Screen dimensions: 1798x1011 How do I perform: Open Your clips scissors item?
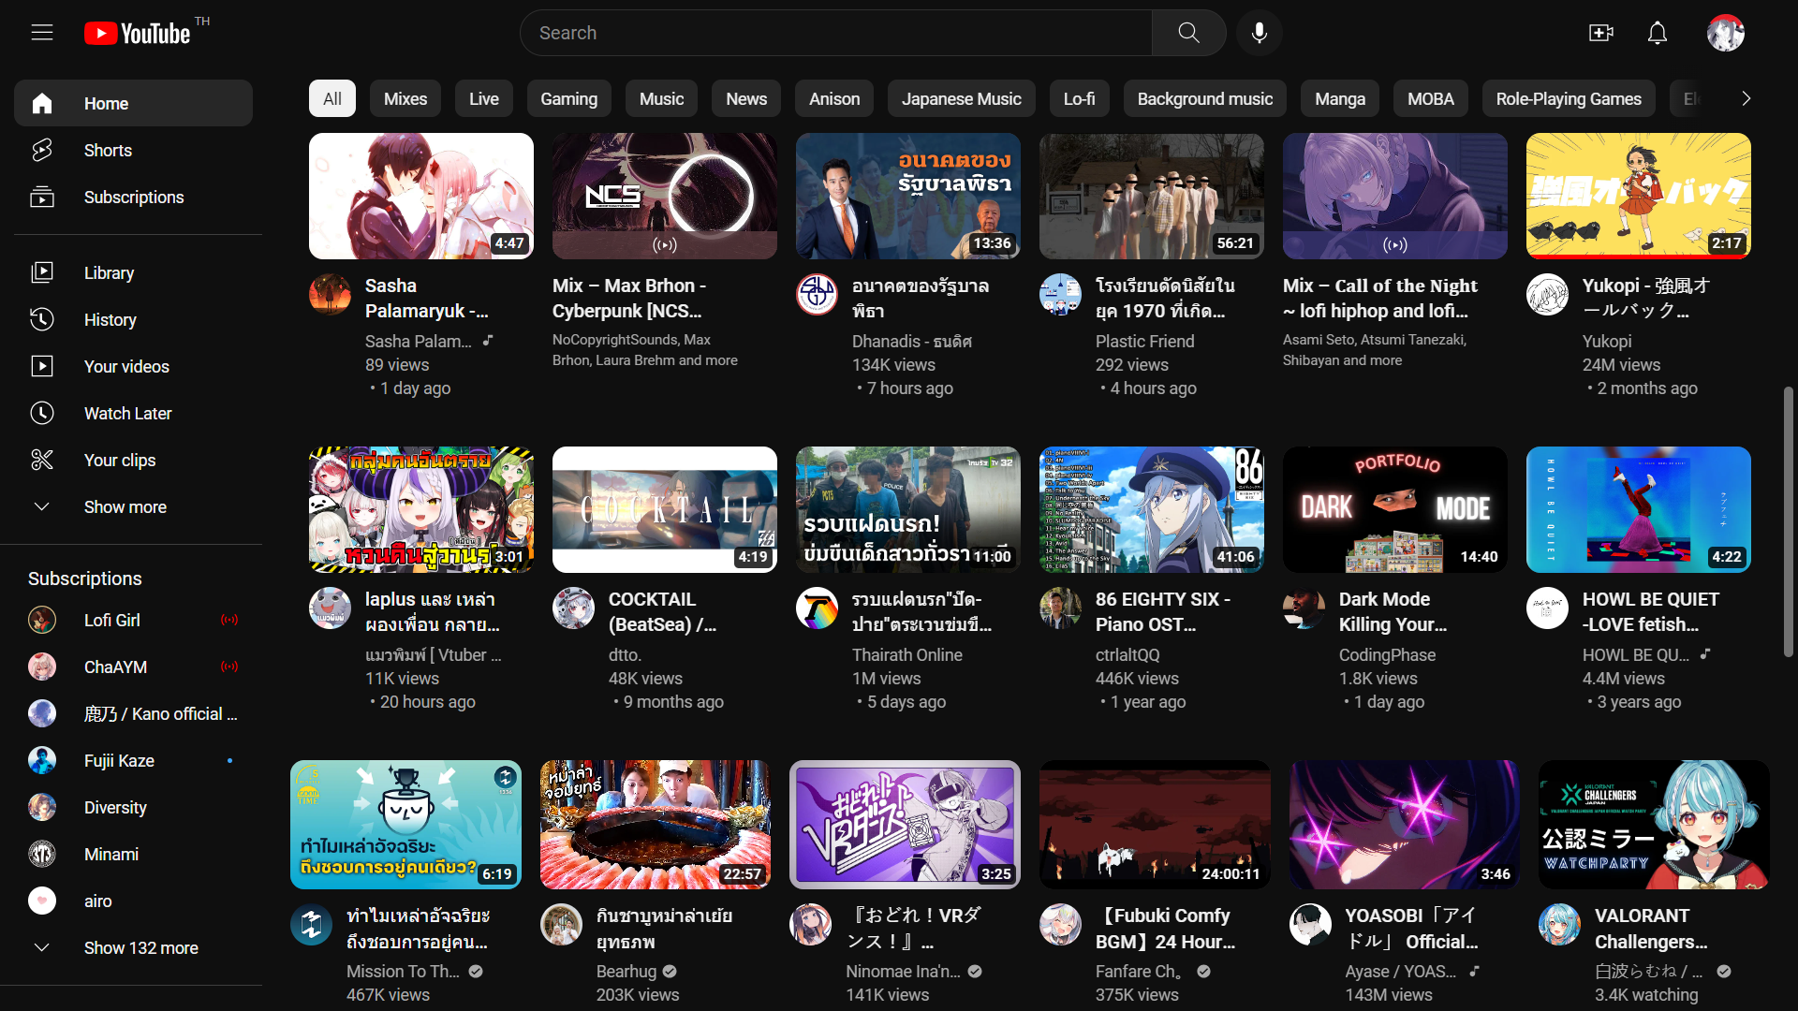[120, 460]
